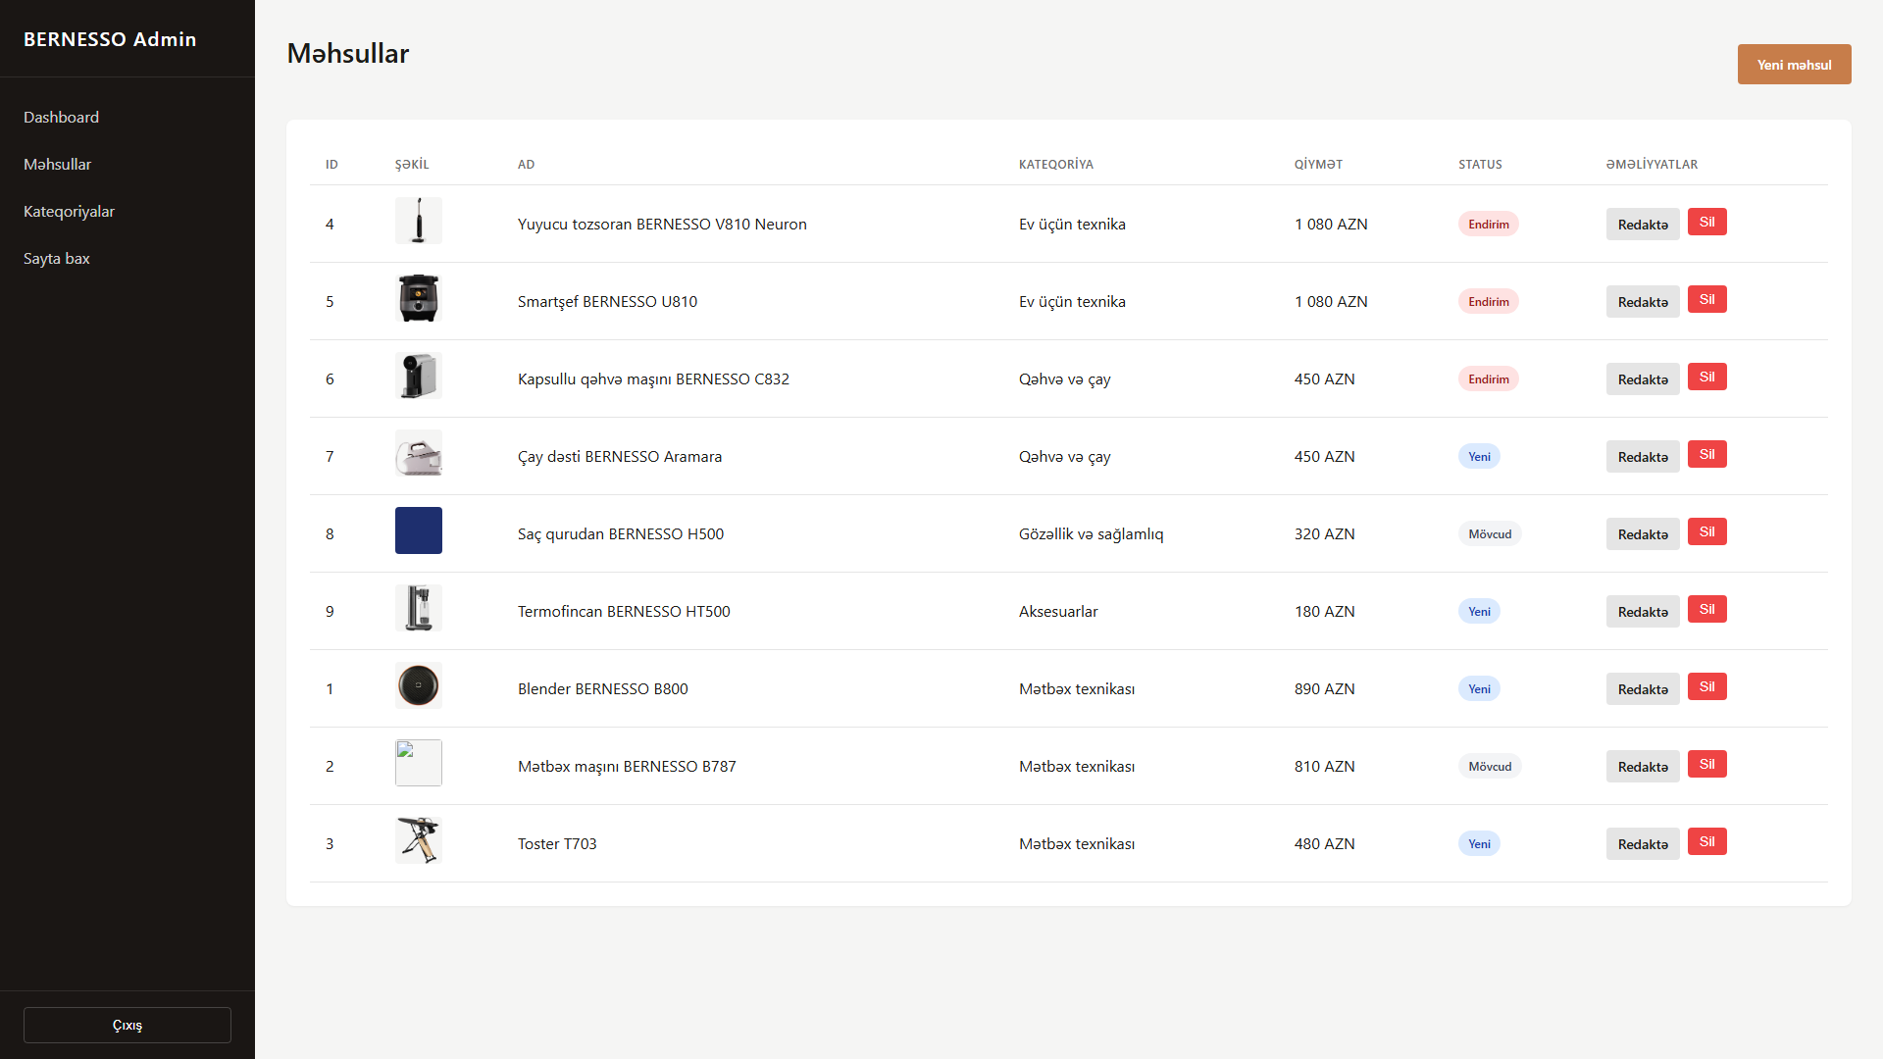Click the QİYMƏT column header
The height and width of the screenshot is (1059, 1883).
click(1318, 164)
